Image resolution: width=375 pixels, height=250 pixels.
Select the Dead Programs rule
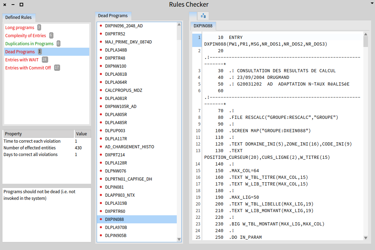20,52
